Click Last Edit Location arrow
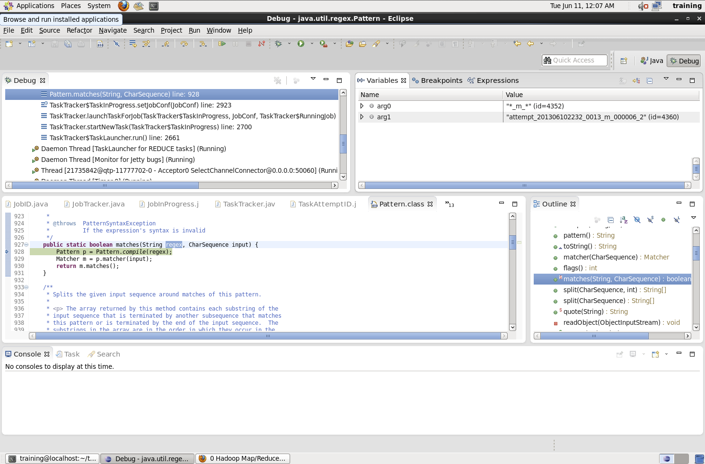 (x=517, y=44)
